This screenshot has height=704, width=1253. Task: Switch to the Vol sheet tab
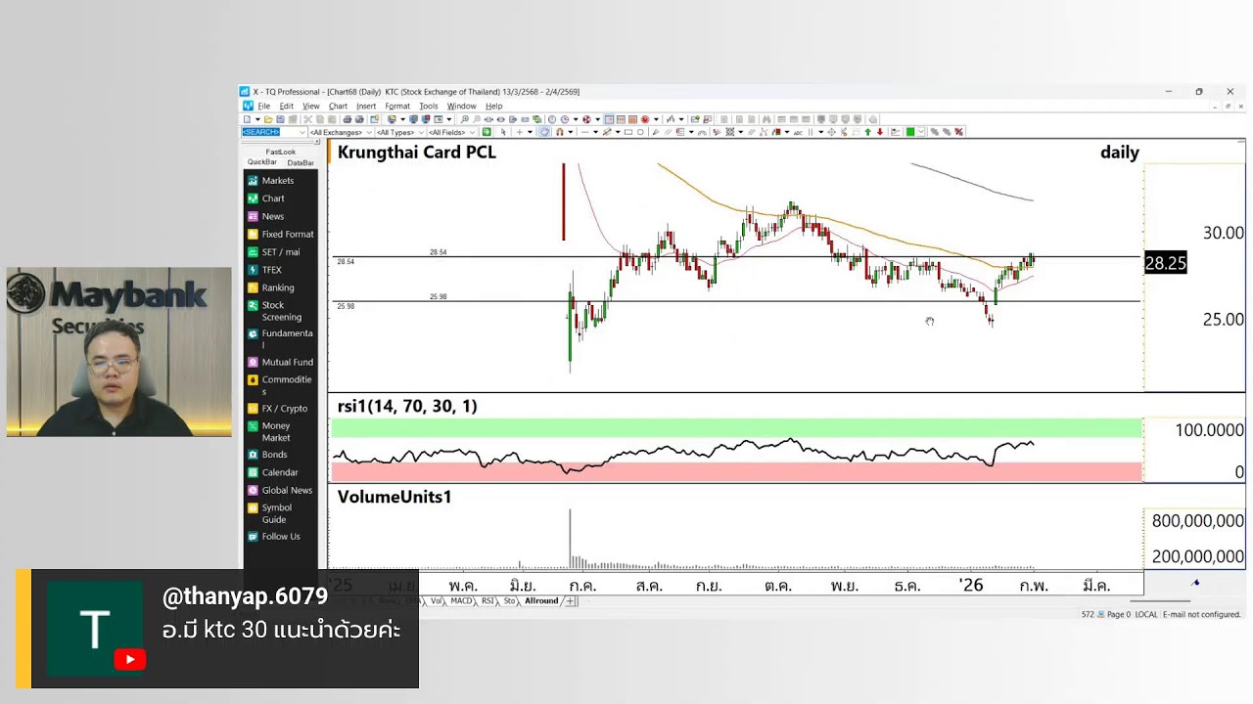click(437, 601)
